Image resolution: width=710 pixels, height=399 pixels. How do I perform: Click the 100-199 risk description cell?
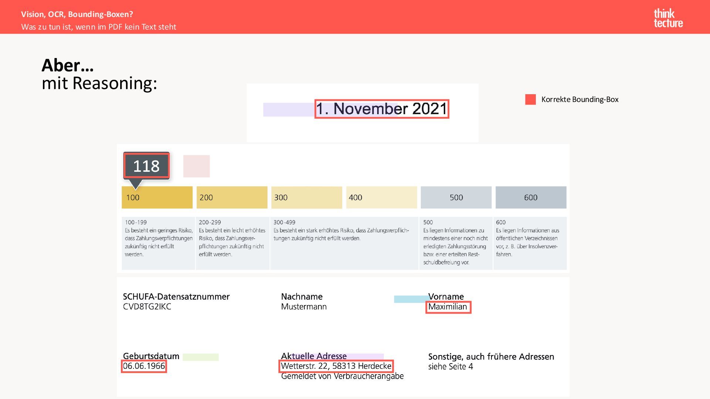pyautogui.click(x=158, y=243)
